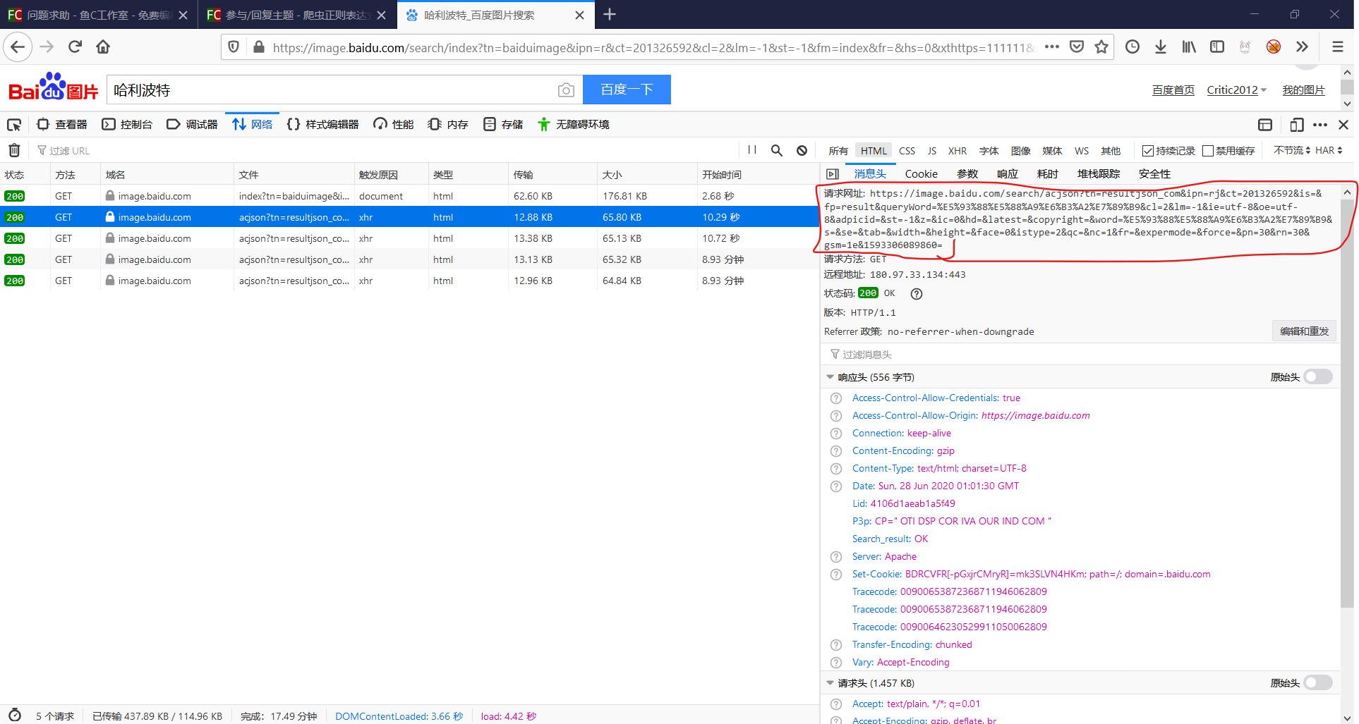
Task: Toggle raw request headers switch
Action: coord(1318,683)
